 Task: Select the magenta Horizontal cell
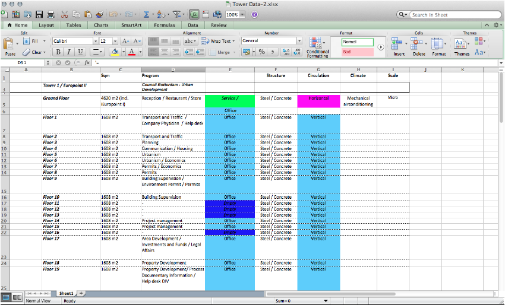click(x=318, y=101)
